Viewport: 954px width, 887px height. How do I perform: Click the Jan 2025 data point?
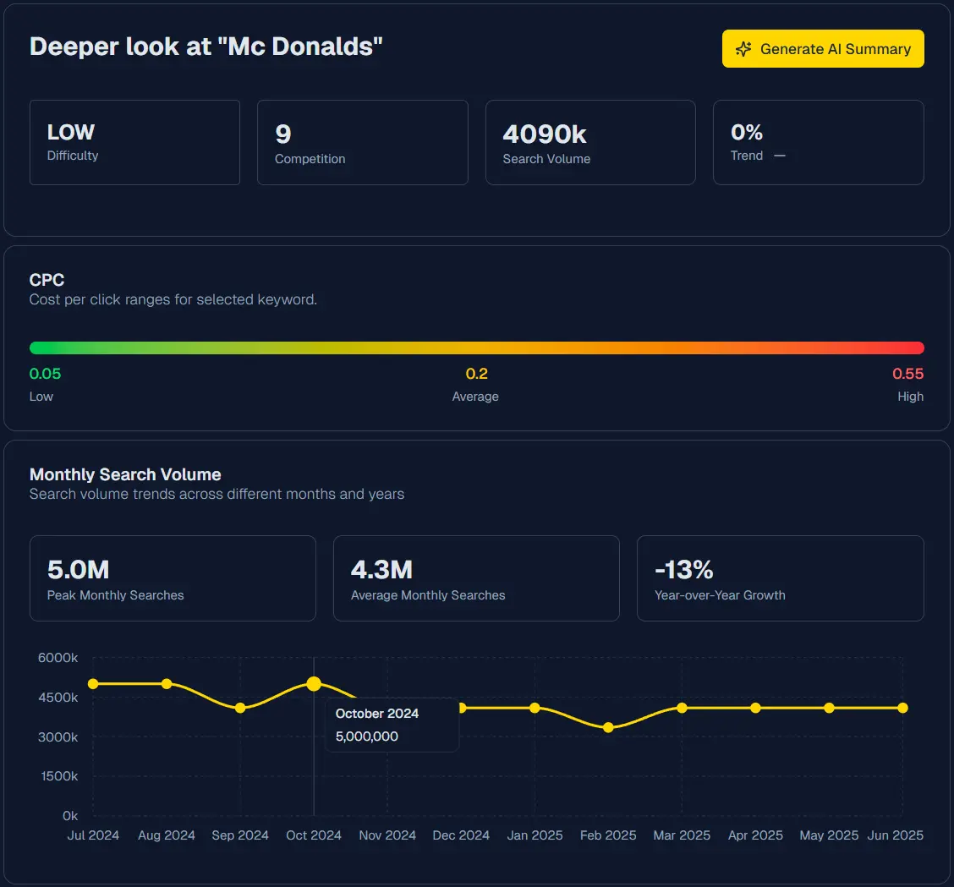click(x=535, y=708)
